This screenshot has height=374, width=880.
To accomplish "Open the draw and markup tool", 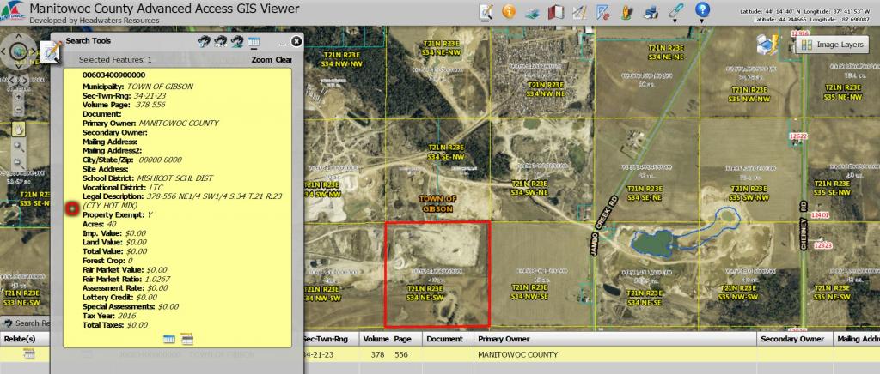I will pos(486,12).
